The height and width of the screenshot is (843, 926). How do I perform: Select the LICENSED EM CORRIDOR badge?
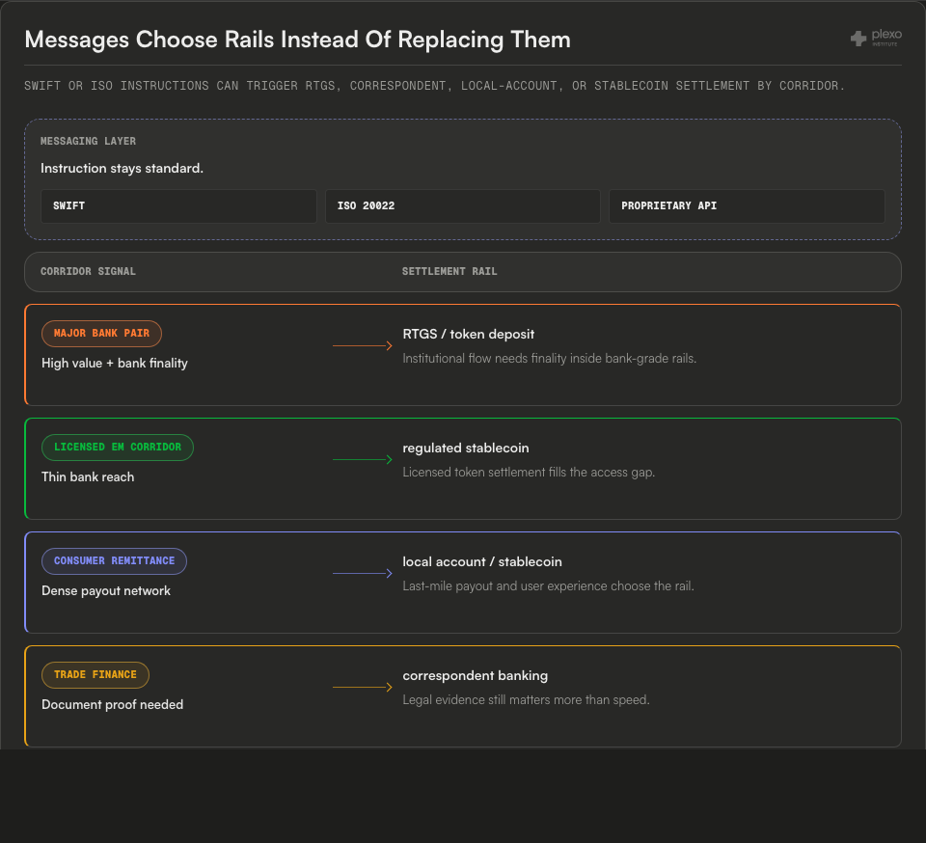click(118, 448)
